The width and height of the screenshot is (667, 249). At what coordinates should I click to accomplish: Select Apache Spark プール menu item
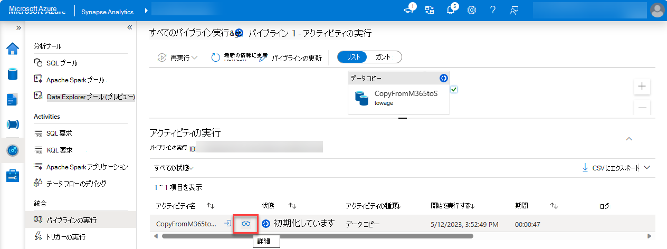click(75, 80)
